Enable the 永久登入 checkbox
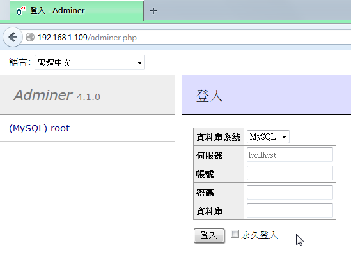 click(x=235, y=234)
